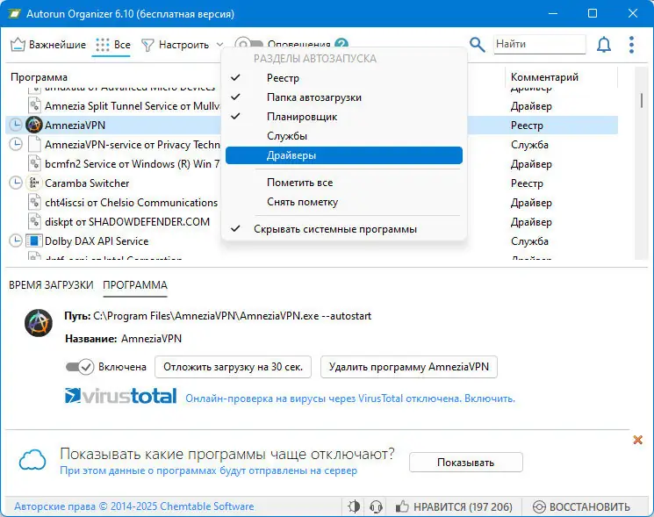
Task: Click the theme contrast icon in status bar
Action: 354,506
